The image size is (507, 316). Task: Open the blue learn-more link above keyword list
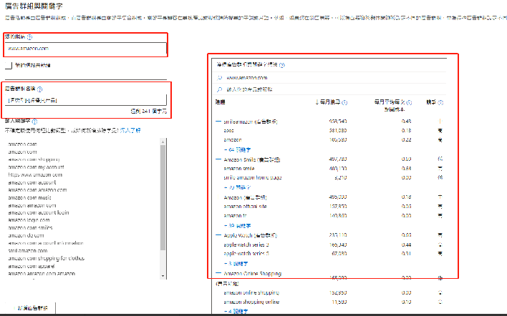click(x=130, y=130)
